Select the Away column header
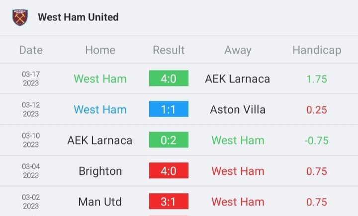Screen dimensions: 358x216 tap(238, 50)
